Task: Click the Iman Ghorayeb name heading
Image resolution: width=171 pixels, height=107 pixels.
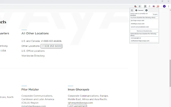Action: 78,90
